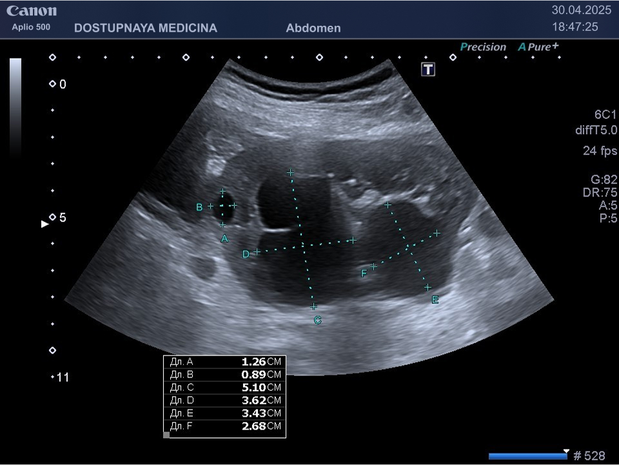Click the G:82 gain parameter
619x465 pixels.
[604, 180]
